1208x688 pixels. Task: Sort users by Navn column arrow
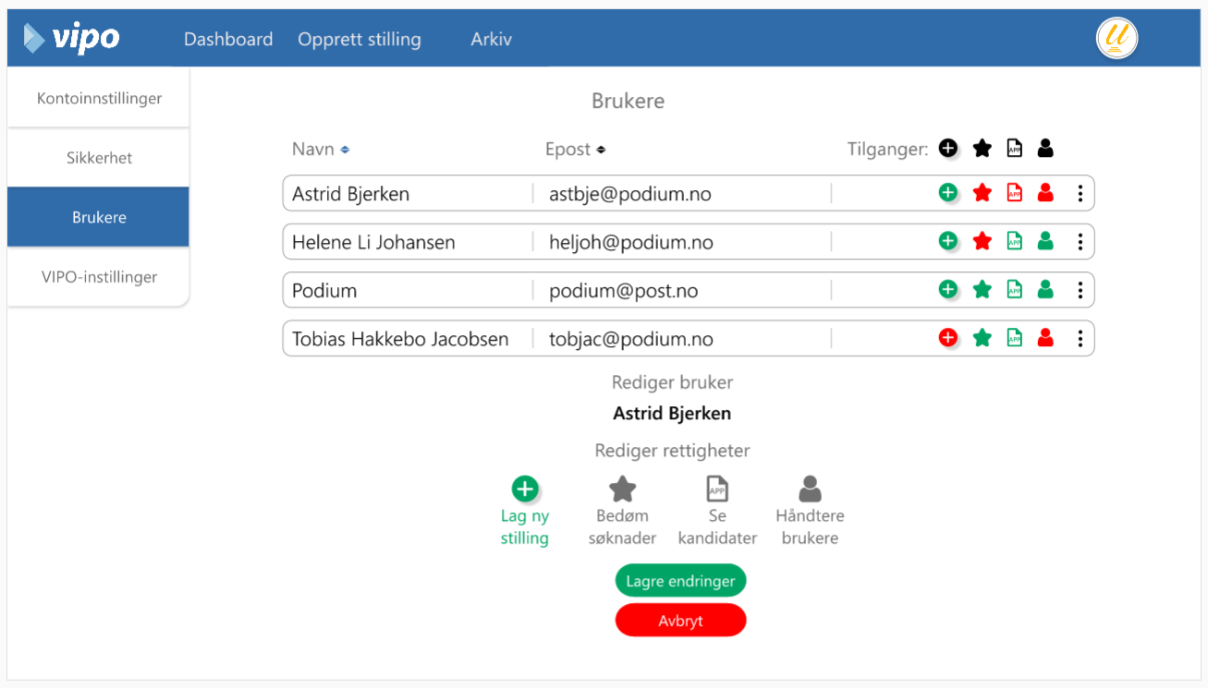click(x=345, y=150)
